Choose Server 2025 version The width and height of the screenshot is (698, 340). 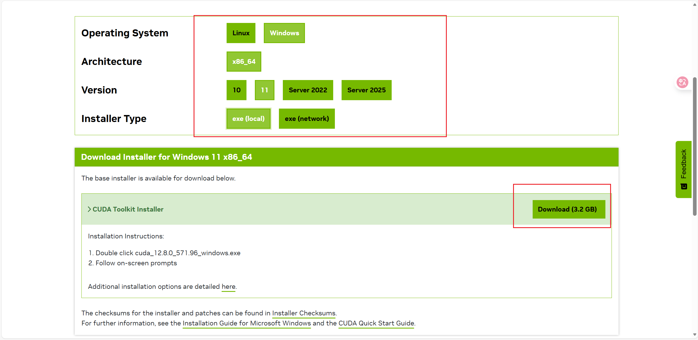click(x=366, y=90)
